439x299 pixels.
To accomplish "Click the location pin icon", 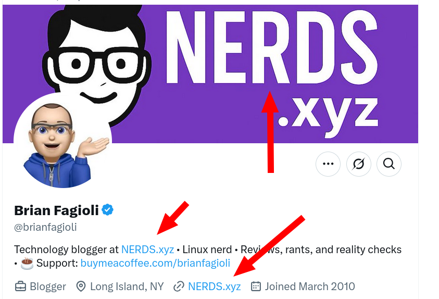I will 81,286.
